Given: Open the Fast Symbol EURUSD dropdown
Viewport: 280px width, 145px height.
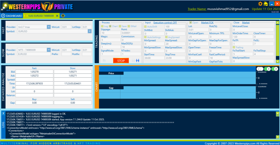Looking at the screenshot, I should (x=90, y=31).
